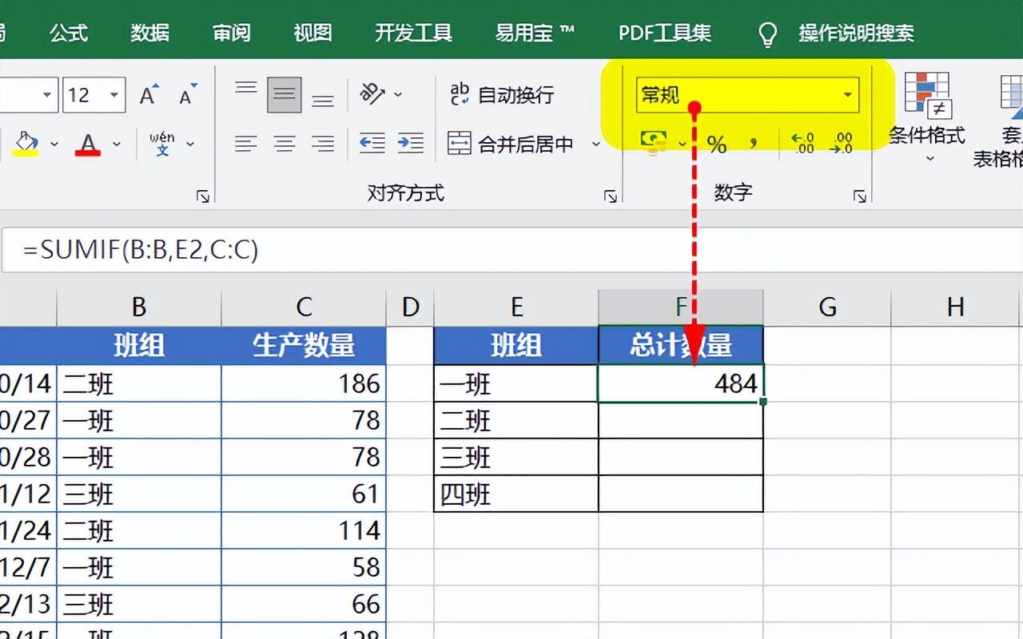Open the 对齐方式 dialog launcher

611,196
